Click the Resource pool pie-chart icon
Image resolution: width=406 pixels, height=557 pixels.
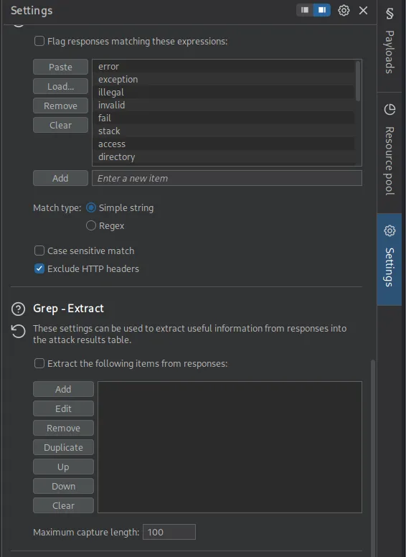click(390, 109)
